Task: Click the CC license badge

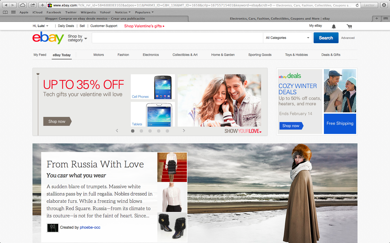Action: 52,228
